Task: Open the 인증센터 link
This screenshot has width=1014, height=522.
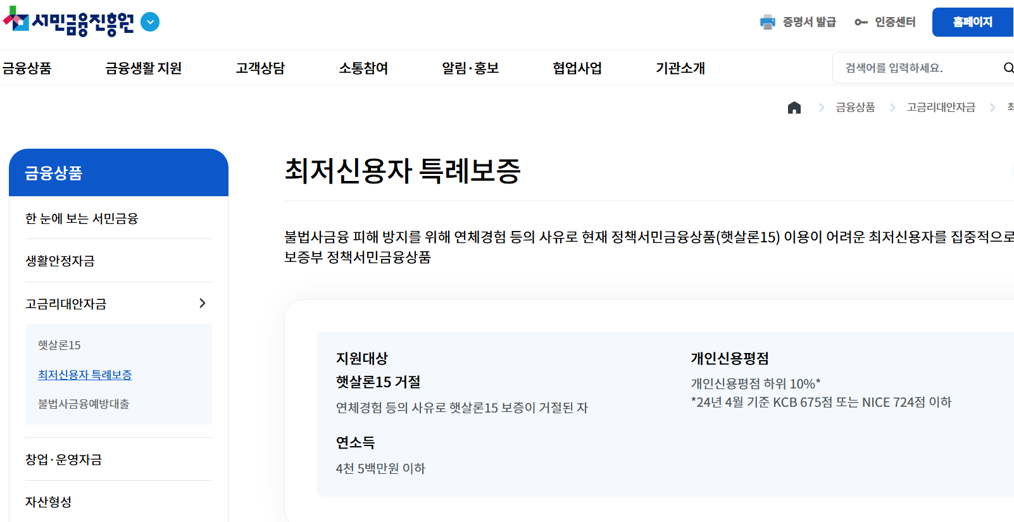Action: [x=895, y=22]
